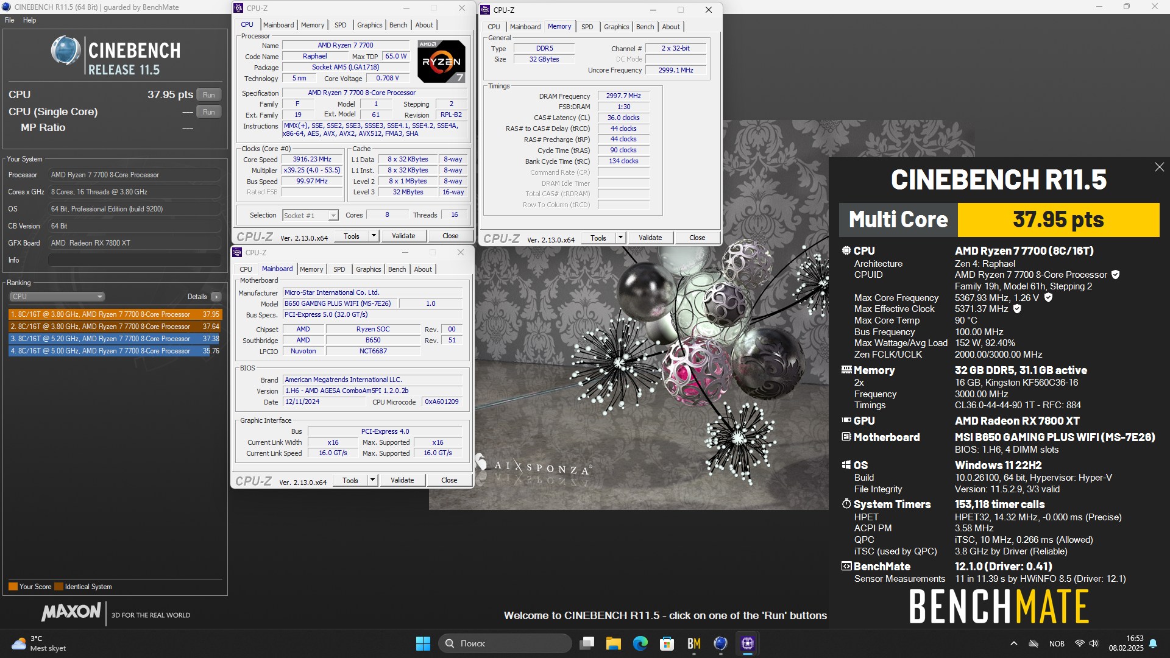The width and height of the screenshot is (1170, 658).
Task: Open About tab in CPU-Z CPU window
Action: [424, 25]
